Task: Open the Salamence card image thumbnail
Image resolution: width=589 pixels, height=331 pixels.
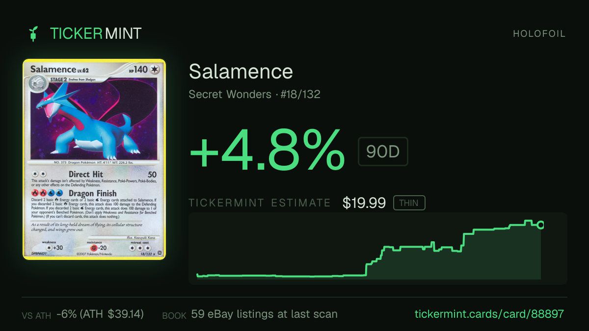Action: [94, 159]
